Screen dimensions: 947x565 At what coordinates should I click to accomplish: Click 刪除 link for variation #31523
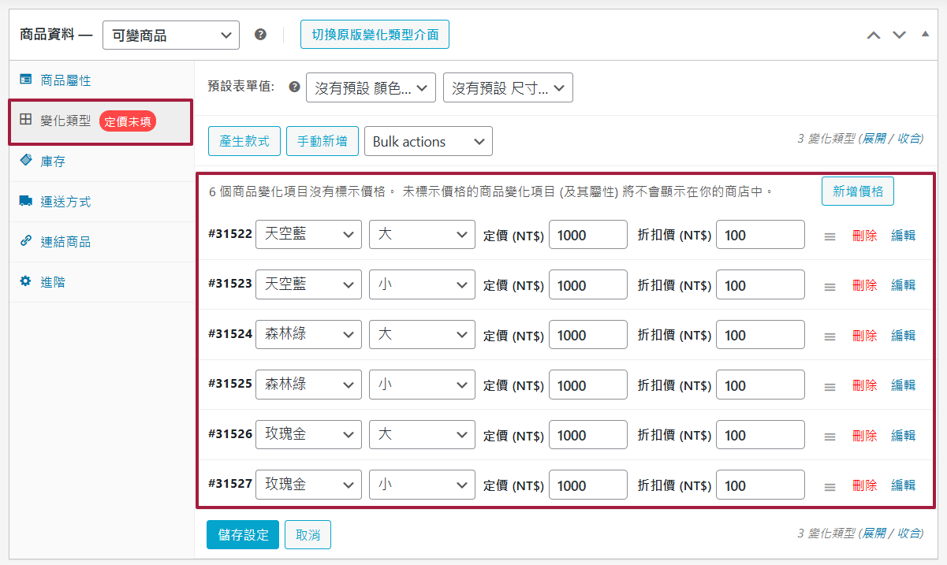[864, 285]
